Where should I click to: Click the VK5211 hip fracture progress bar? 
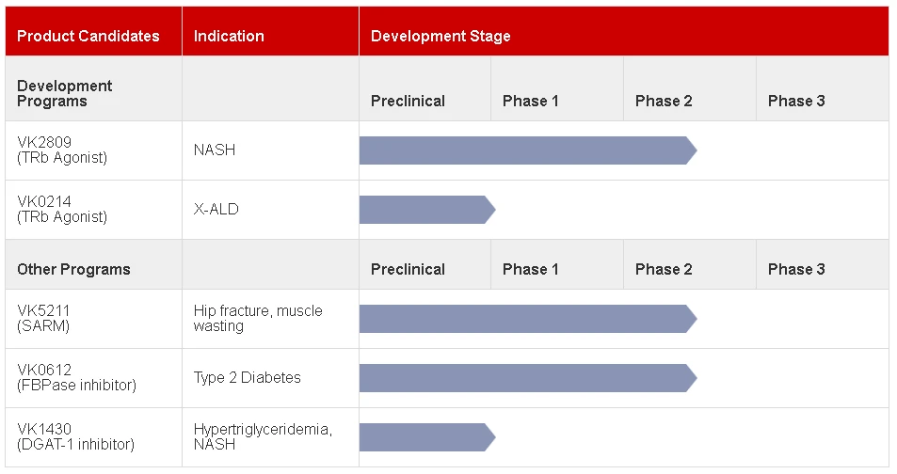click(x=527, y=319)
